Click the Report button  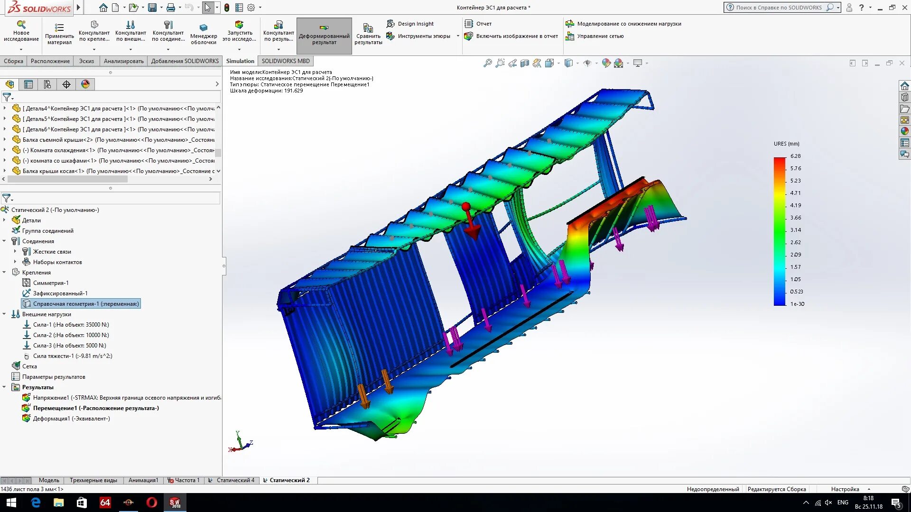478,24
